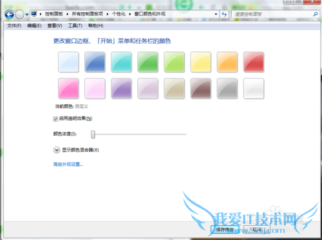Click the control panel icon in address bar

[x=34, y=14]
